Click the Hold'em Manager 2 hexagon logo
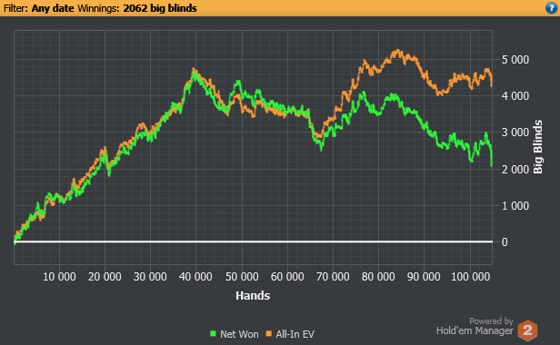This screenshot has height=345, width=560. [x=527, y=330]
